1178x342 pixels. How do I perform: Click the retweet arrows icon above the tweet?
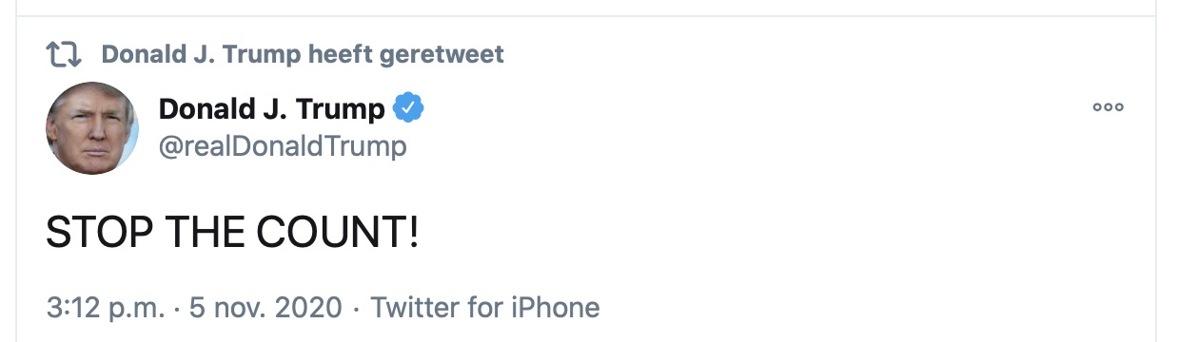pos(65,55)
